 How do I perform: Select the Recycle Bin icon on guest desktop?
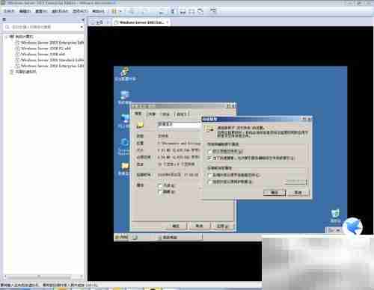tap(335, 216)
